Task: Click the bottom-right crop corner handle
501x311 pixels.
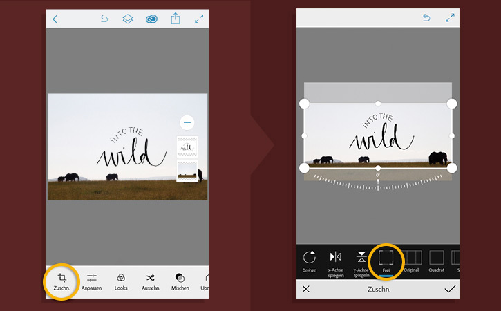Action: (x=452, y=168)
